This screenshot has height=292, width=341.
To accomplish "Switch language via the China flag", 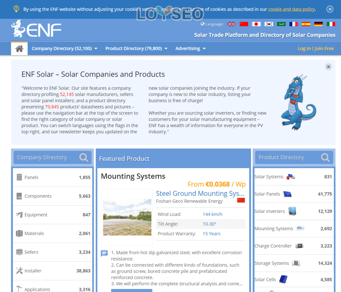I will click(x=244, y=24).
